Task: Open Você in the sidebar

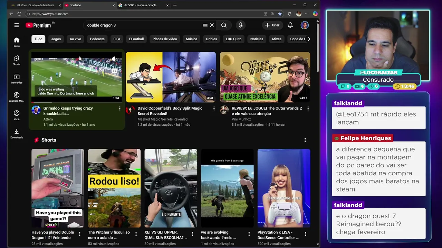Action: tap(17, 115)
